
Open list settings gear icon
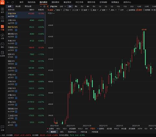(x=44, y=7)
